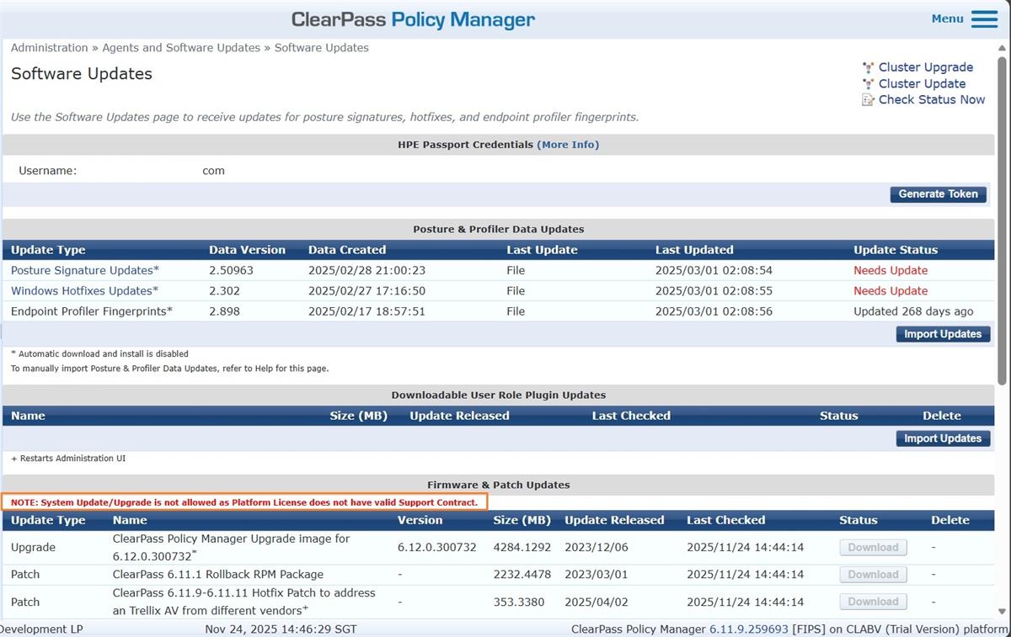Image resolution: width=1011 pixels, height=637 pixels.
Task: Click last updated 2025/03/01 02:08:56
Action: pyautogui.click(x=714, y=311)
